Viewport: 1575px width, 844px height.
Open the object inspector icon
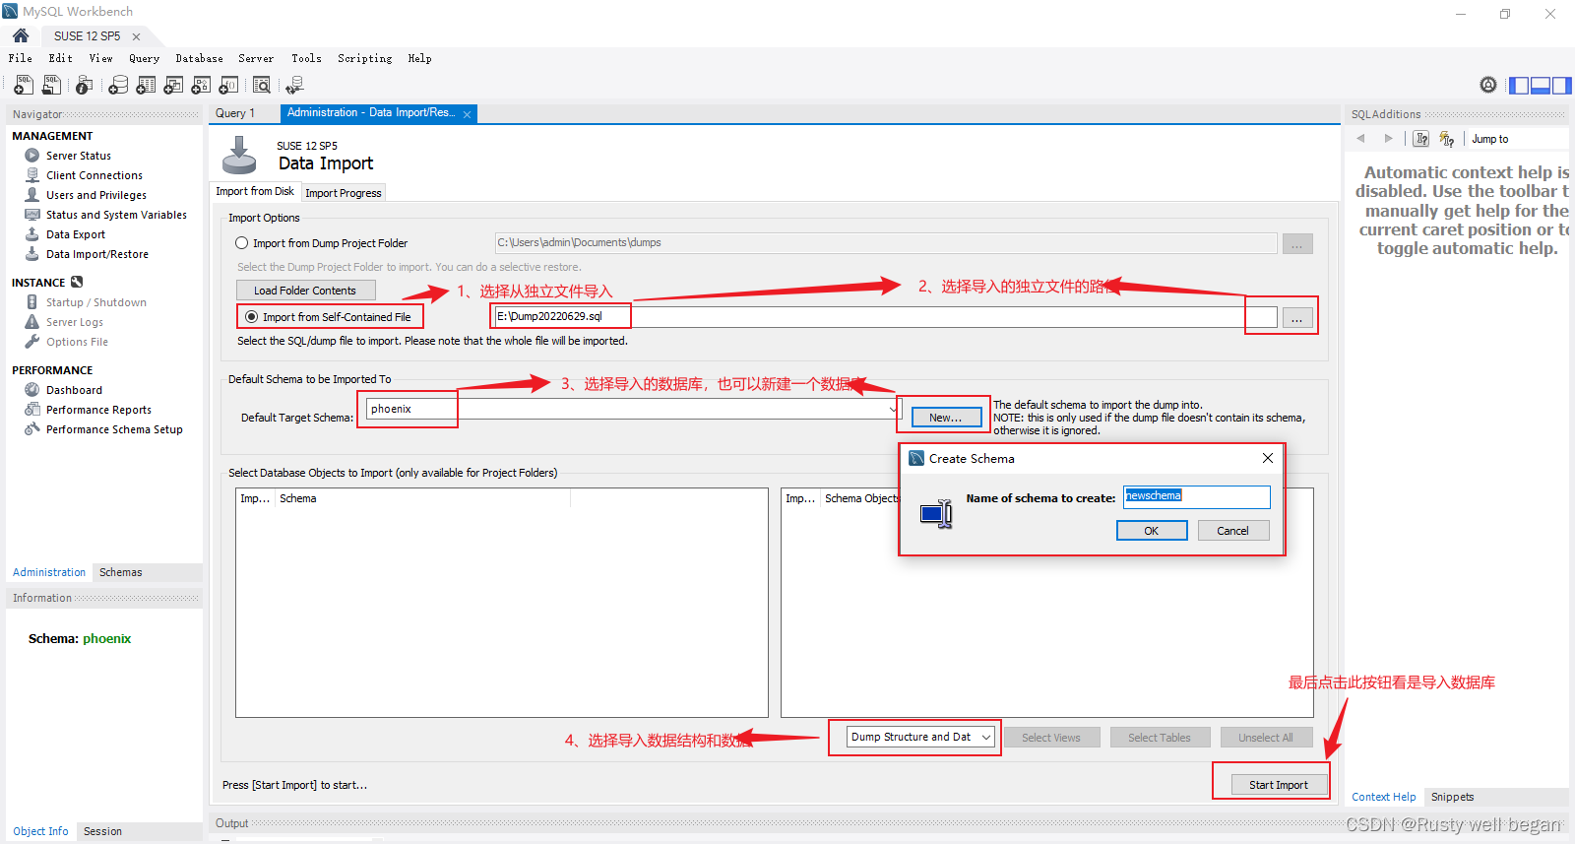85,86
